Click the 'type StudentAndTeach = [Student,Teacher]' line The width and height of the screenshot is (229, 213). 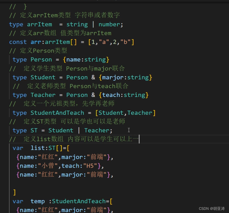point(84,113)
